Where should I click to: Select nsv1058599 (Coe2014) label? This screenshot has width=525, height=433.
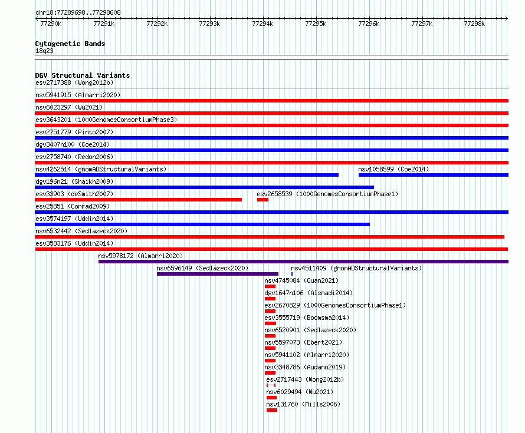click(x=393, y=169)
